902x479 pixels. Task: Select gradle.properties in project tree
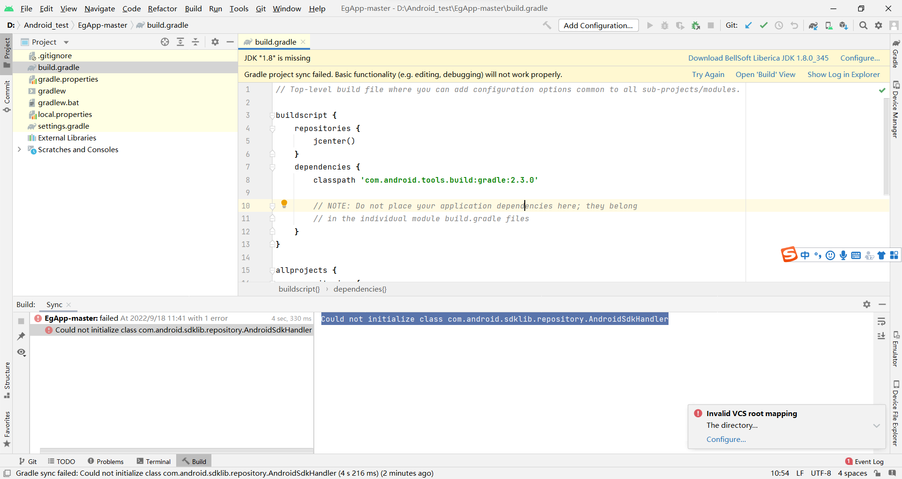[68, 79]
